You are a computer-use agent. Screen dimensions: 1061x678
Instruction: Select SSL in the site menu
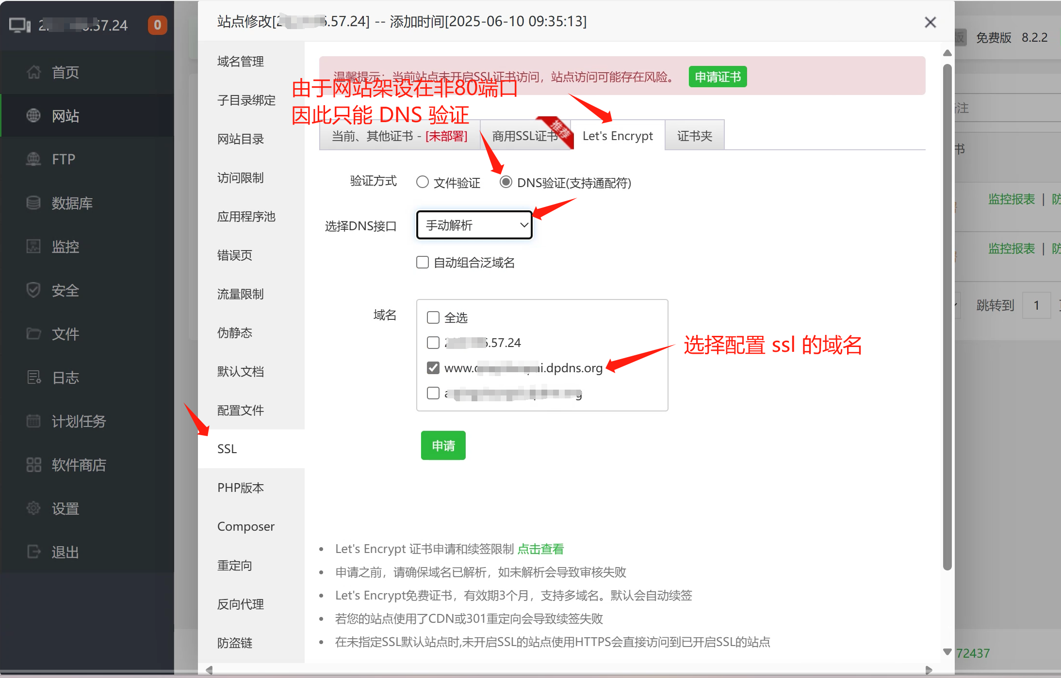[x=227, y=449]
